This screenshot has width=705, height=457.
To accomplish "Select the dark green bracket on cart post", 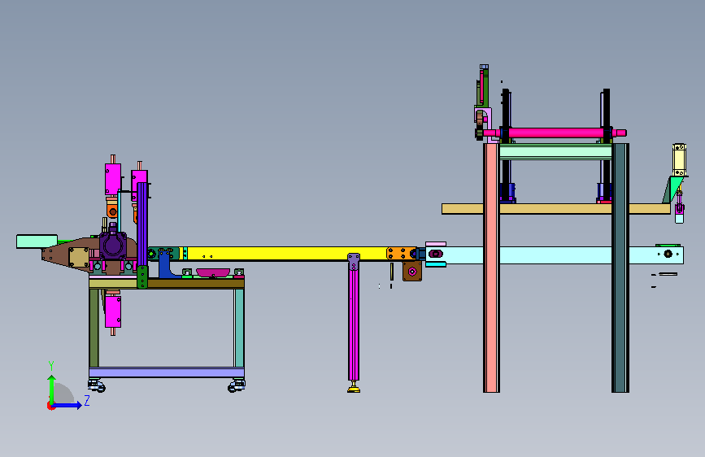I will (142, 276).
